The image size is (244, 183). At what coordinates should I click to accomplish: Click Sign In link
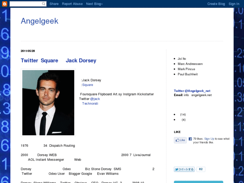point(234,4)
